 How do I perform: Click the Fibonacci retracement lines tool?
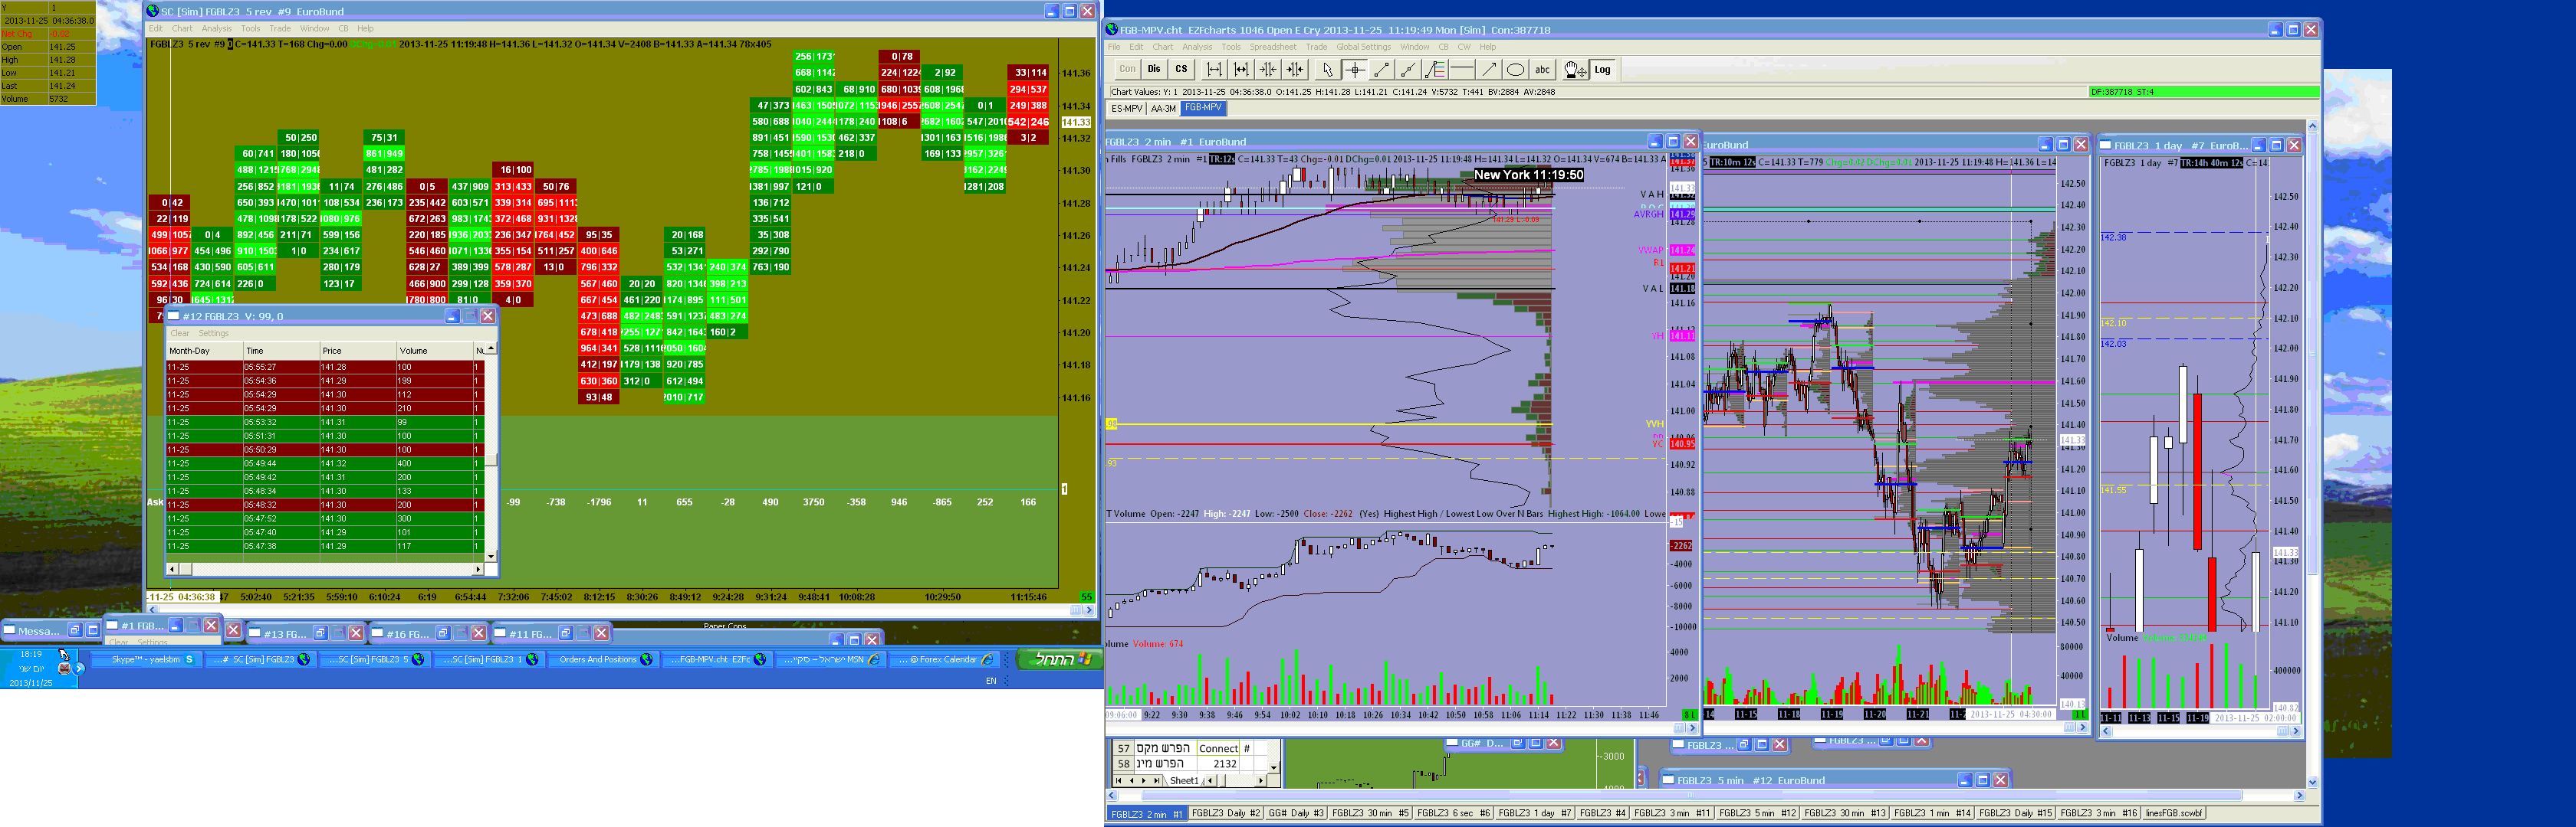(1435, 70)
